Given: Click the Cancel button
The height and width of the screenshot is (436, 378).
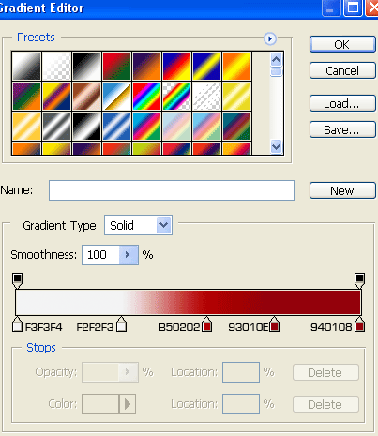Looking at the screenshot, I should click(x=342, y=70).
